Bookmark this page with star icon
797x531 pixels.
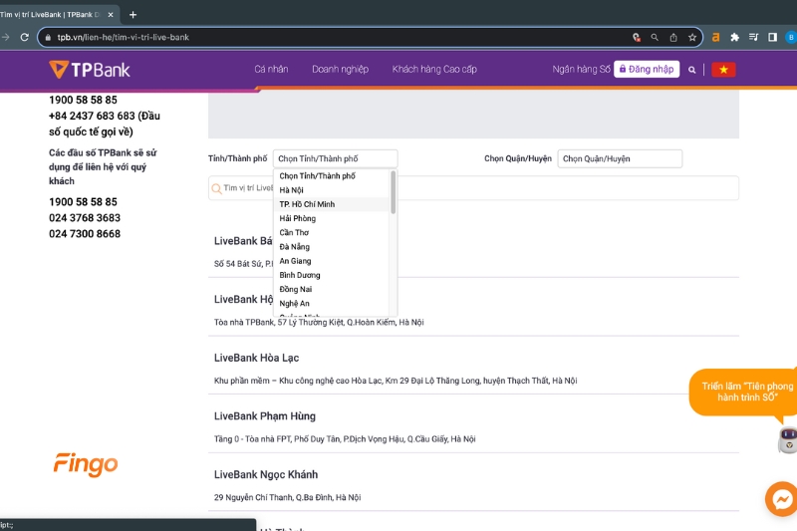[x=692, y=37]
